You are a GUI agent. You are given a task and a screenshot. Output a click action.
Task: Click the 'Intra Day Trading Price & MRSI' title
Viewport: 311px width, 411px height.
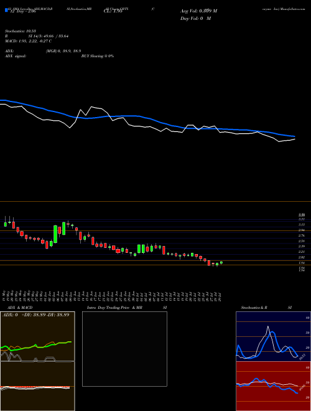[127, 308]
